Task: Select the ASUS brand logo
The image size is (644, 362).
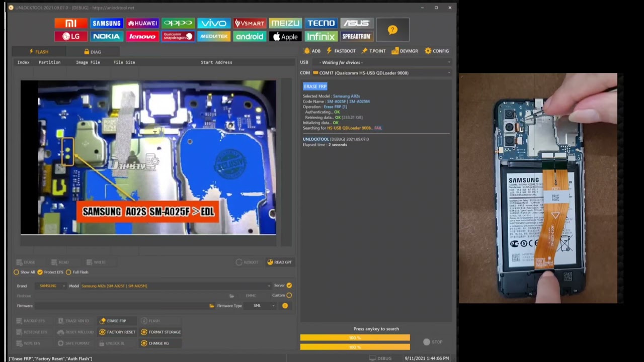Action: point(356,23)
